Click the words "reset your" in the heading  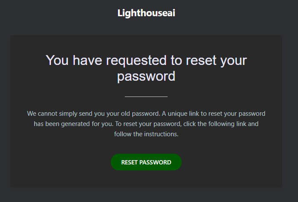pyautogui.click(x=216, y=60)
